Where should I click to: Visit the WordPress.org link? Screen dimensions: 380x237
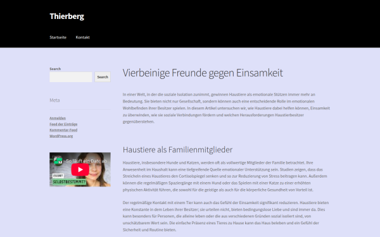(x=61, y=136)
